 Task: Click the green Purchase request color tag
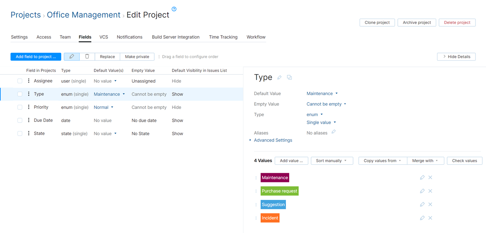(x=279, y=191)
